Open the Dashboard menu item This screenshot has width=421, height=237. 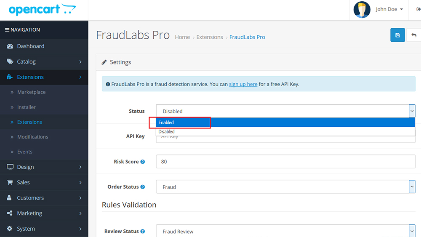coord(44,46)
